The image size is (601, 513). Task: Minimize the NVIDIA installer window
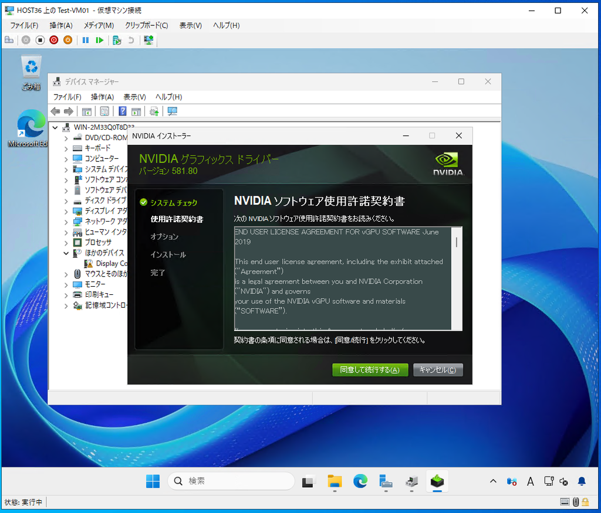406,135
